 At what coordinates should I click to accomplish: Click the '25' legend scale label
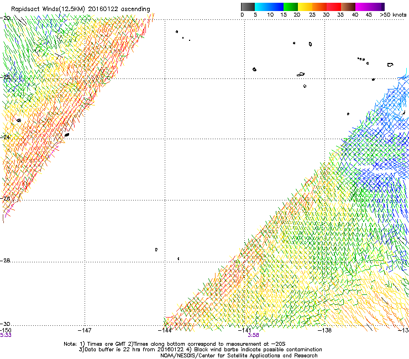coord(312,15)
